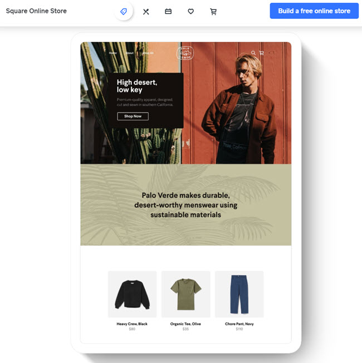Open the Heavy Crew, Black product image
362x363 pixels.
pos(132,294)
